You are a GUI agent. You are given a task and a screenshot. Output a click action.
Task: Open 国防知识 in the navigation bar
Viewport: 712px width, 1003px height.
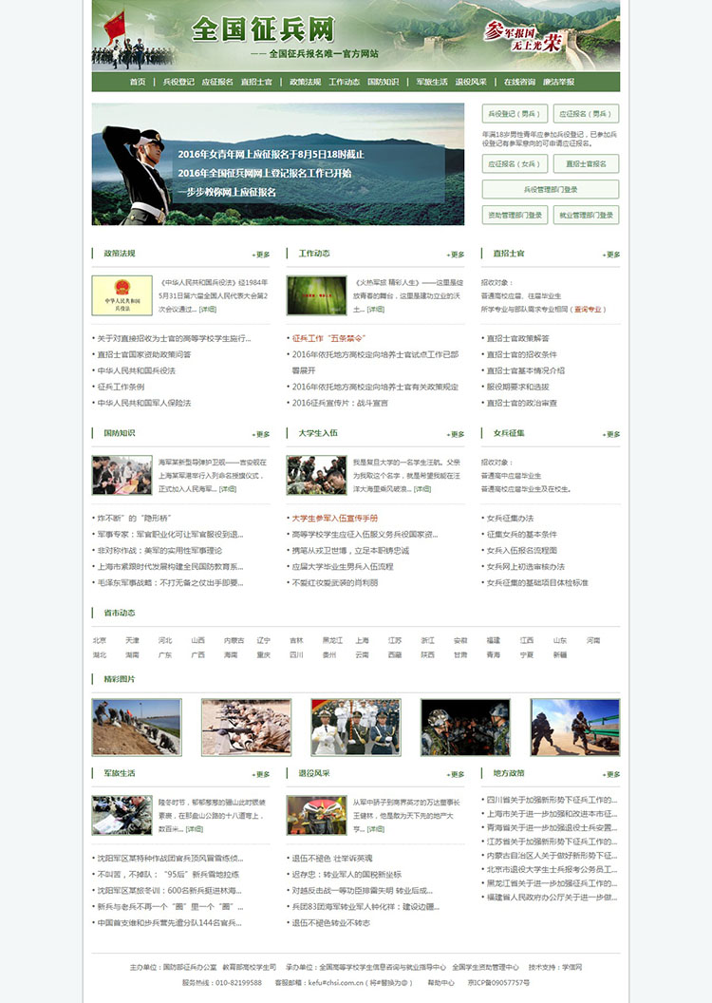coord(383,82)
